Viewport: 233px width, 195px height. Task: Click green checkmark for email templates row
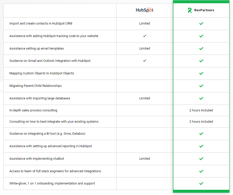tap(201, 49)
